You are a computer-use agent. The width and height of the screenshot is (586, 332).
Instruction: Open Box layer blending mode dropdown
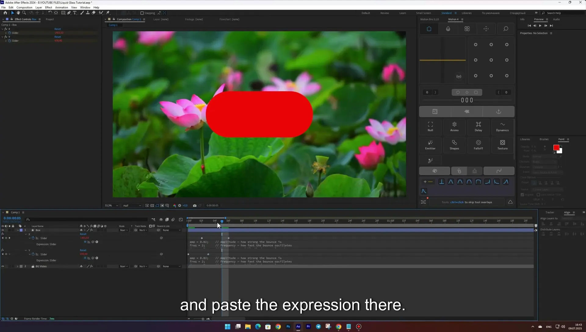(124, 230)
